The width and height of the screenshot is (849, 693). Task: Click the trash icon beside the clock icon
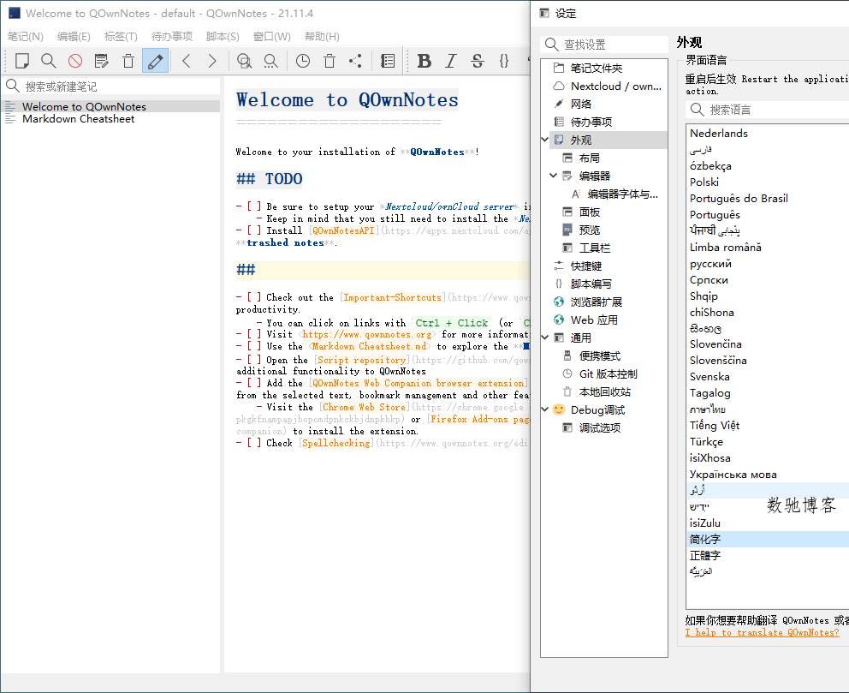330,61
